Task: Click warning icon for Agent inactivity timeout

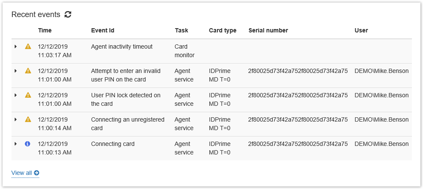Action: 28,47
